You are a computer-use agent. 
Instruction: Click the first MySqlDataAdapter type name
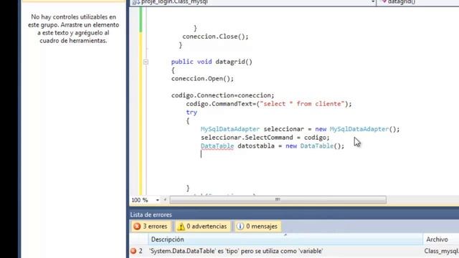[x=230, y=129]
